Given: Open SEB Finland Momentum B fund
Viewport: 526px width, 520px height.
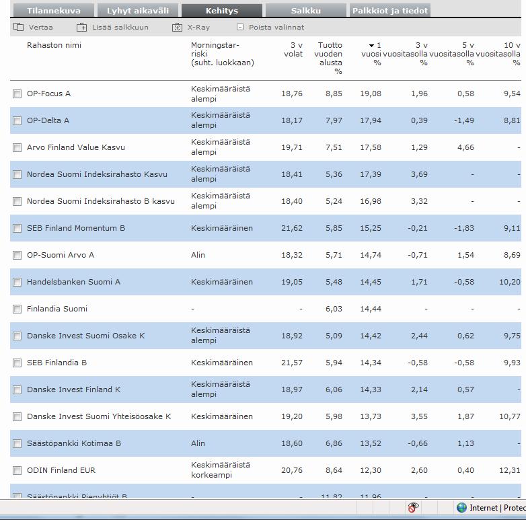Looking at the screenshot, I should (x=76, y=228).
